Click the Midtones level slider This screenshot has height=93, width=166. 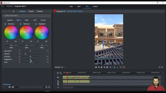point(26,45)
